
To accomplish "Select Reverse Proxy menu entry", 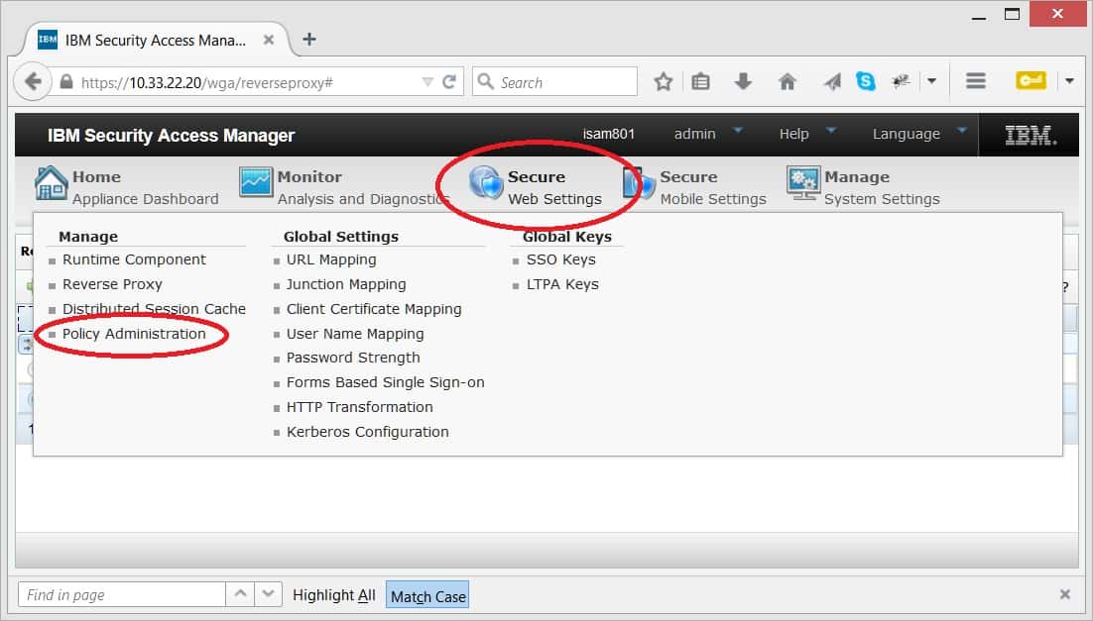I will click(x=112, y=284).
